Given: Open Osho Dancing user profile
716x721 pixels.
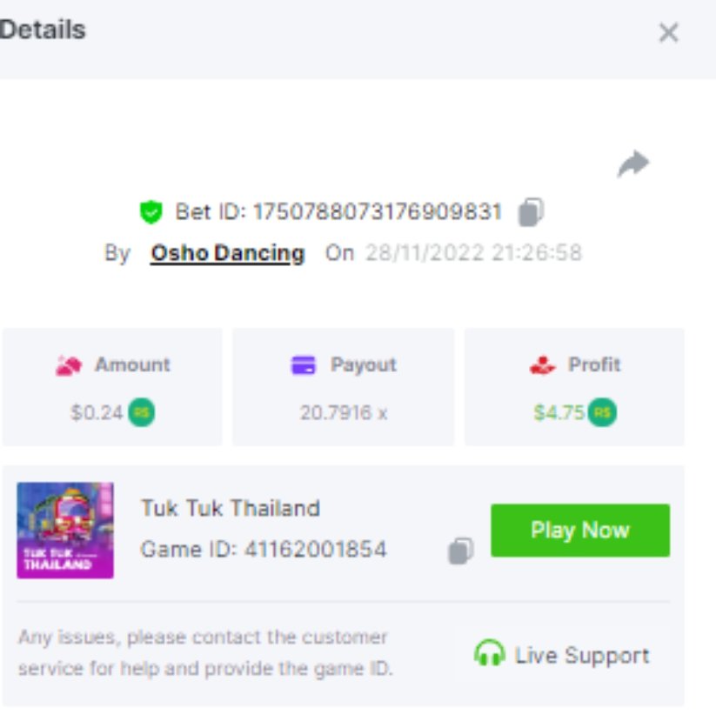Looking at the screenshot, I should (228, 253).
